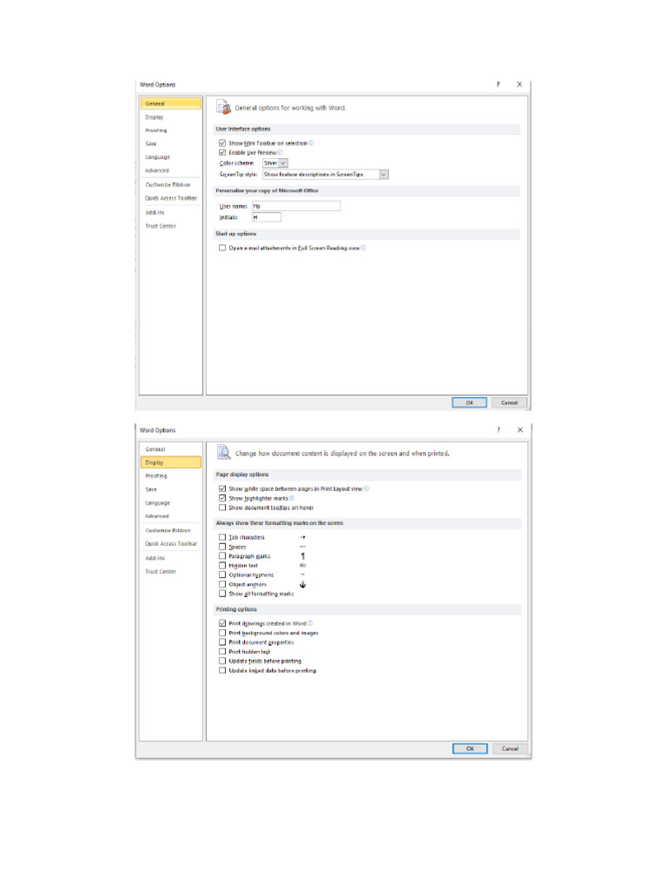The image size is (667, 890).
Task: Check Print document properties
Action: click(222, 642)
